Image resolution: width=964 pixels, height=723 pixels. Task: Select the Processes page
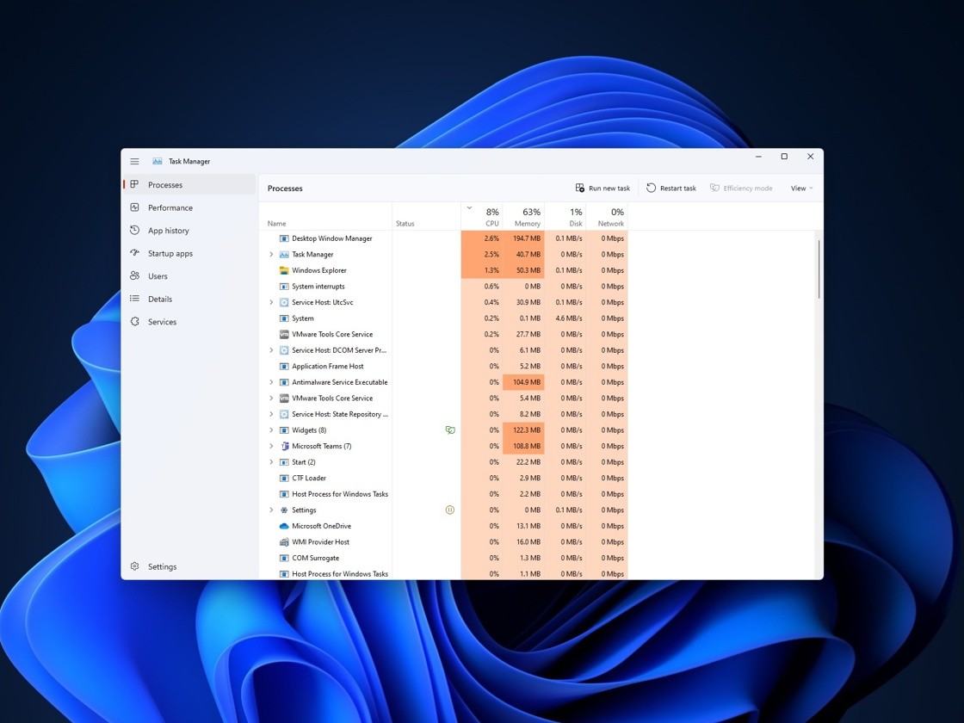[164, 185]
